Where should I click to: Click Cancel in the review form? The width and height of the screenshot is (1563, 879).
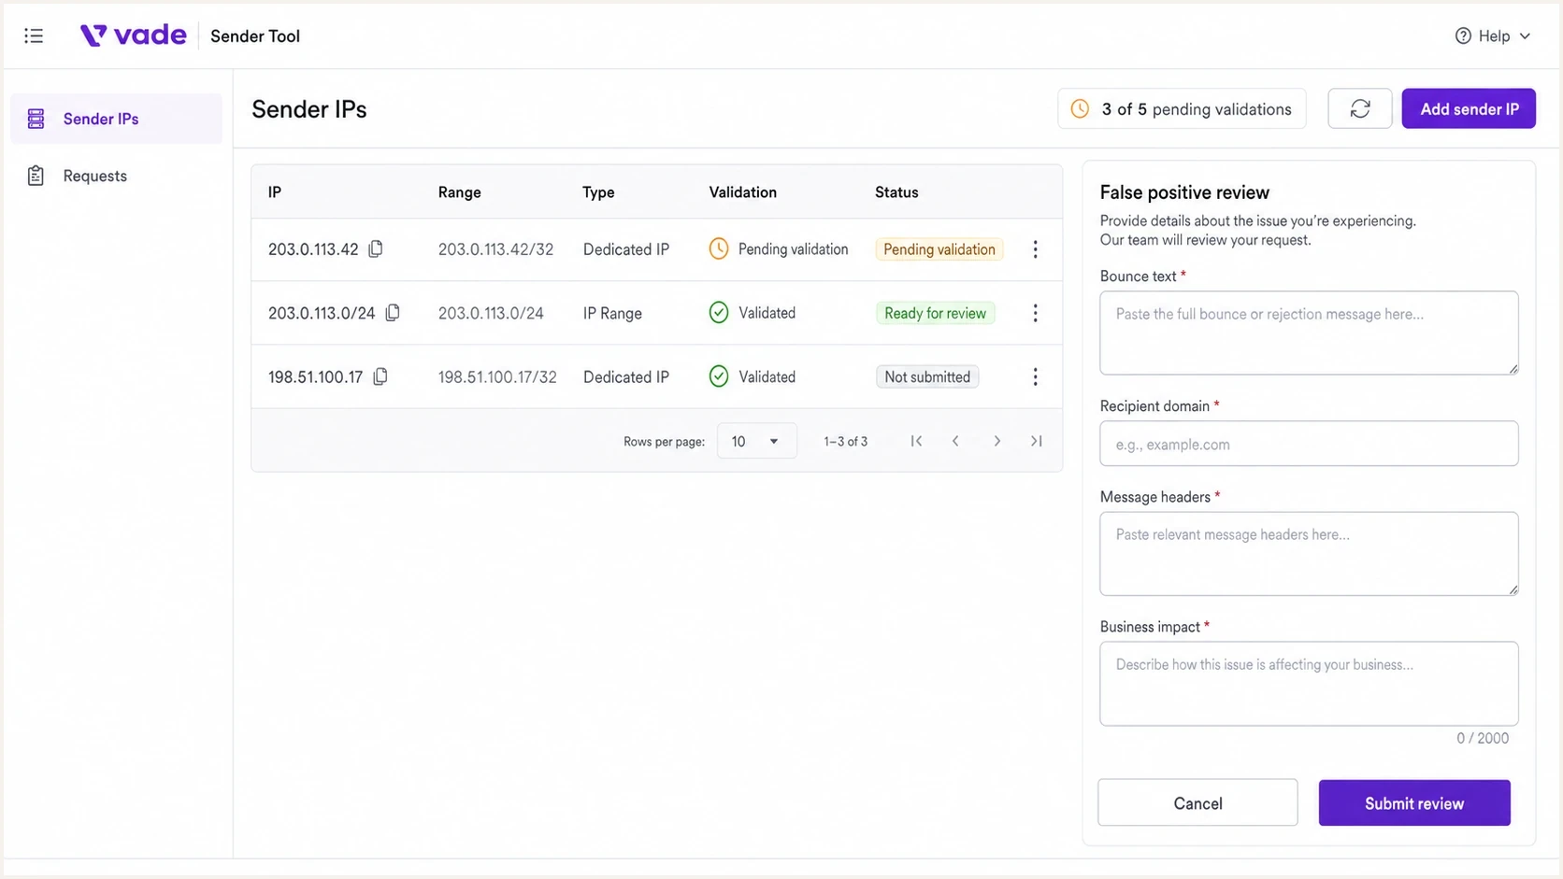1197,802
